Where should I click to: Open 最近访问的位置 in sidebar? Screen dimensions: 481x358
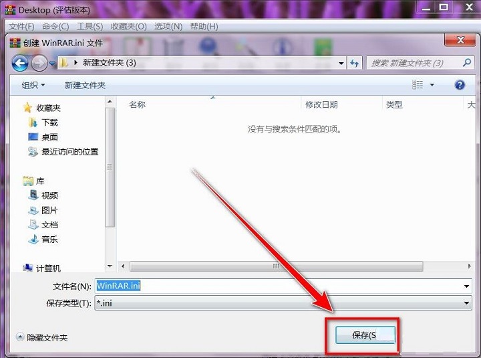pos(70,151)
